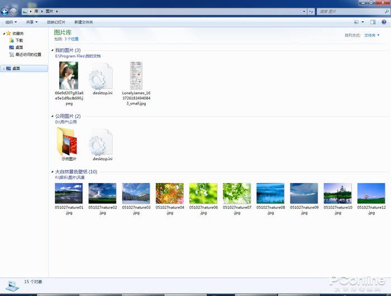
Task: Click the 收藏夹 favorites star heading
Action: pos(18,34)
